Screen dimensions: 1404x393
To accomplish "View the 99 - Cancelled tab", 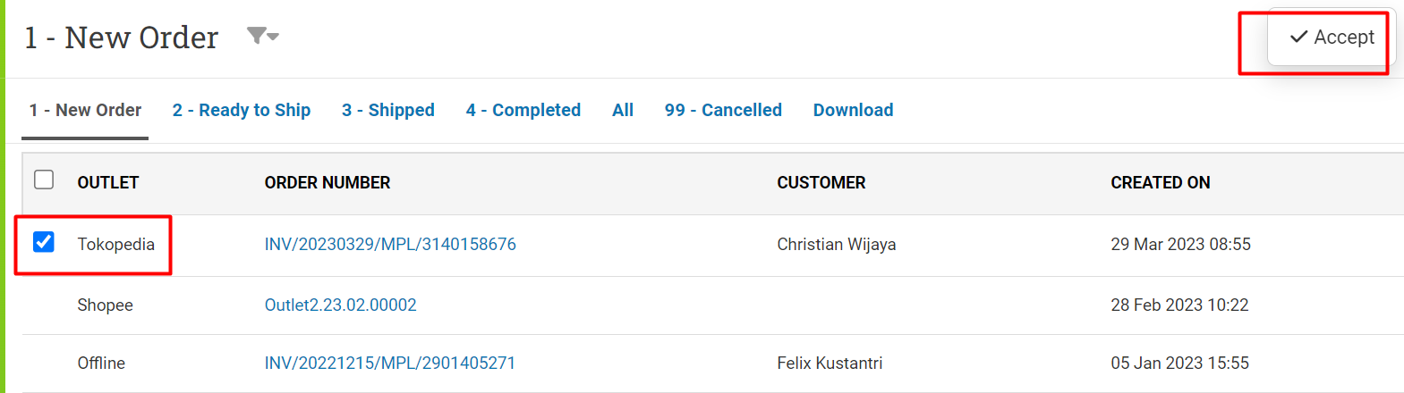I will click(723, 110).
